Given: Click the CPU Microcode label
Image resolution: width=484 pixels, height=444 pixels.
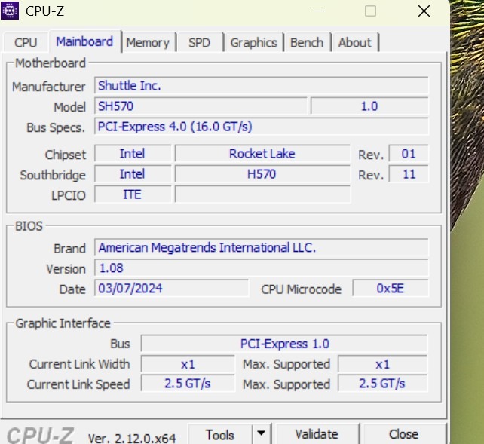Looking at the screenshot, I should point(301,289).
